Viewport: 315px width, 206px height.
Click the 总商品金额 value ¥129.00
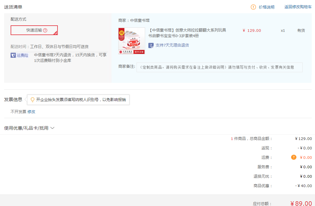pos(303,139)
